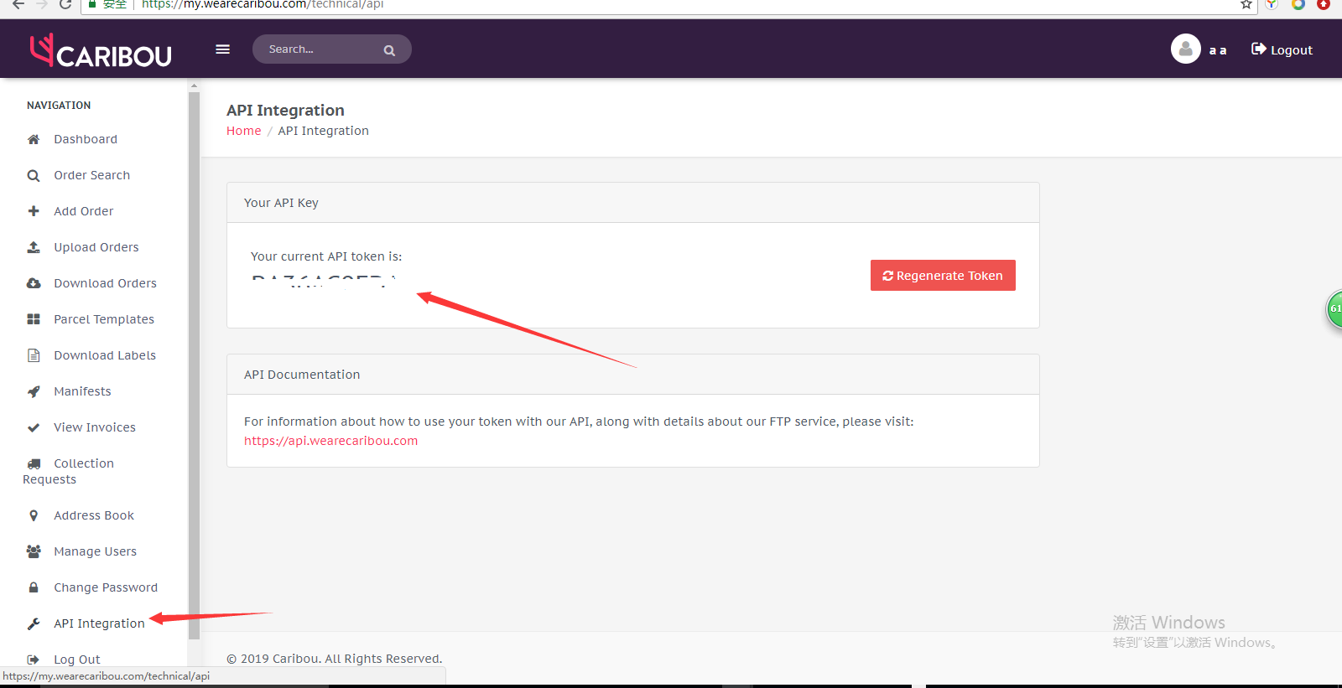Click the browser back arrow
This screenshot has height=688, width=1342.
coord(18,4)
